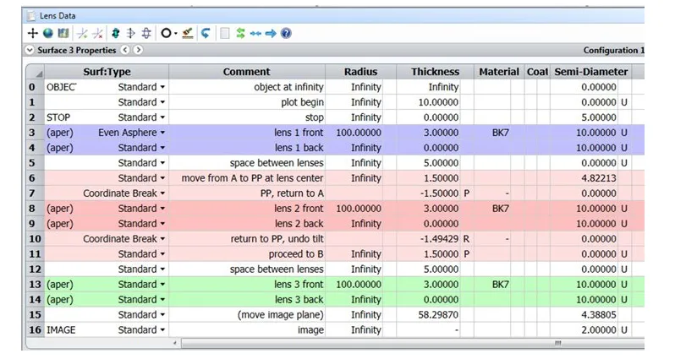The image size is (675, 359).
Task: Click the blank page toolbar icon
Action: pyautogui.click(x=224, y=33)
